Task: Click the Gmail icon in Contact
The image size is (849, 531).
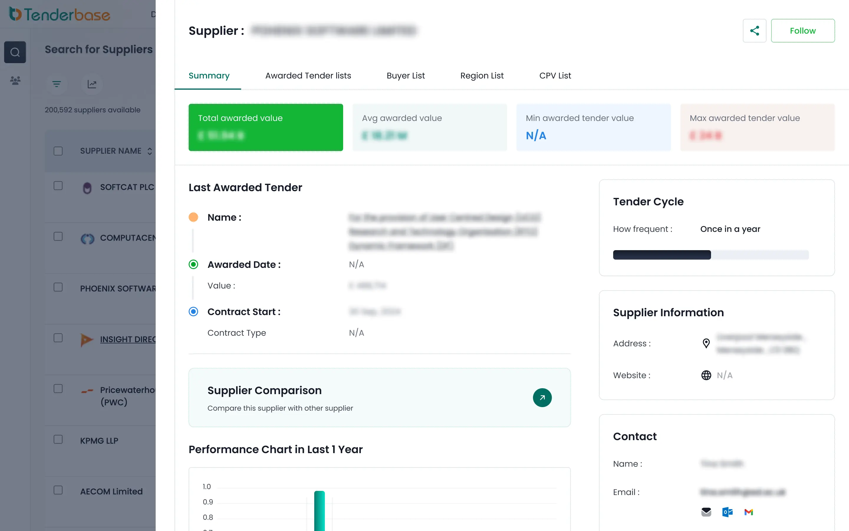Action: [748, 512]
